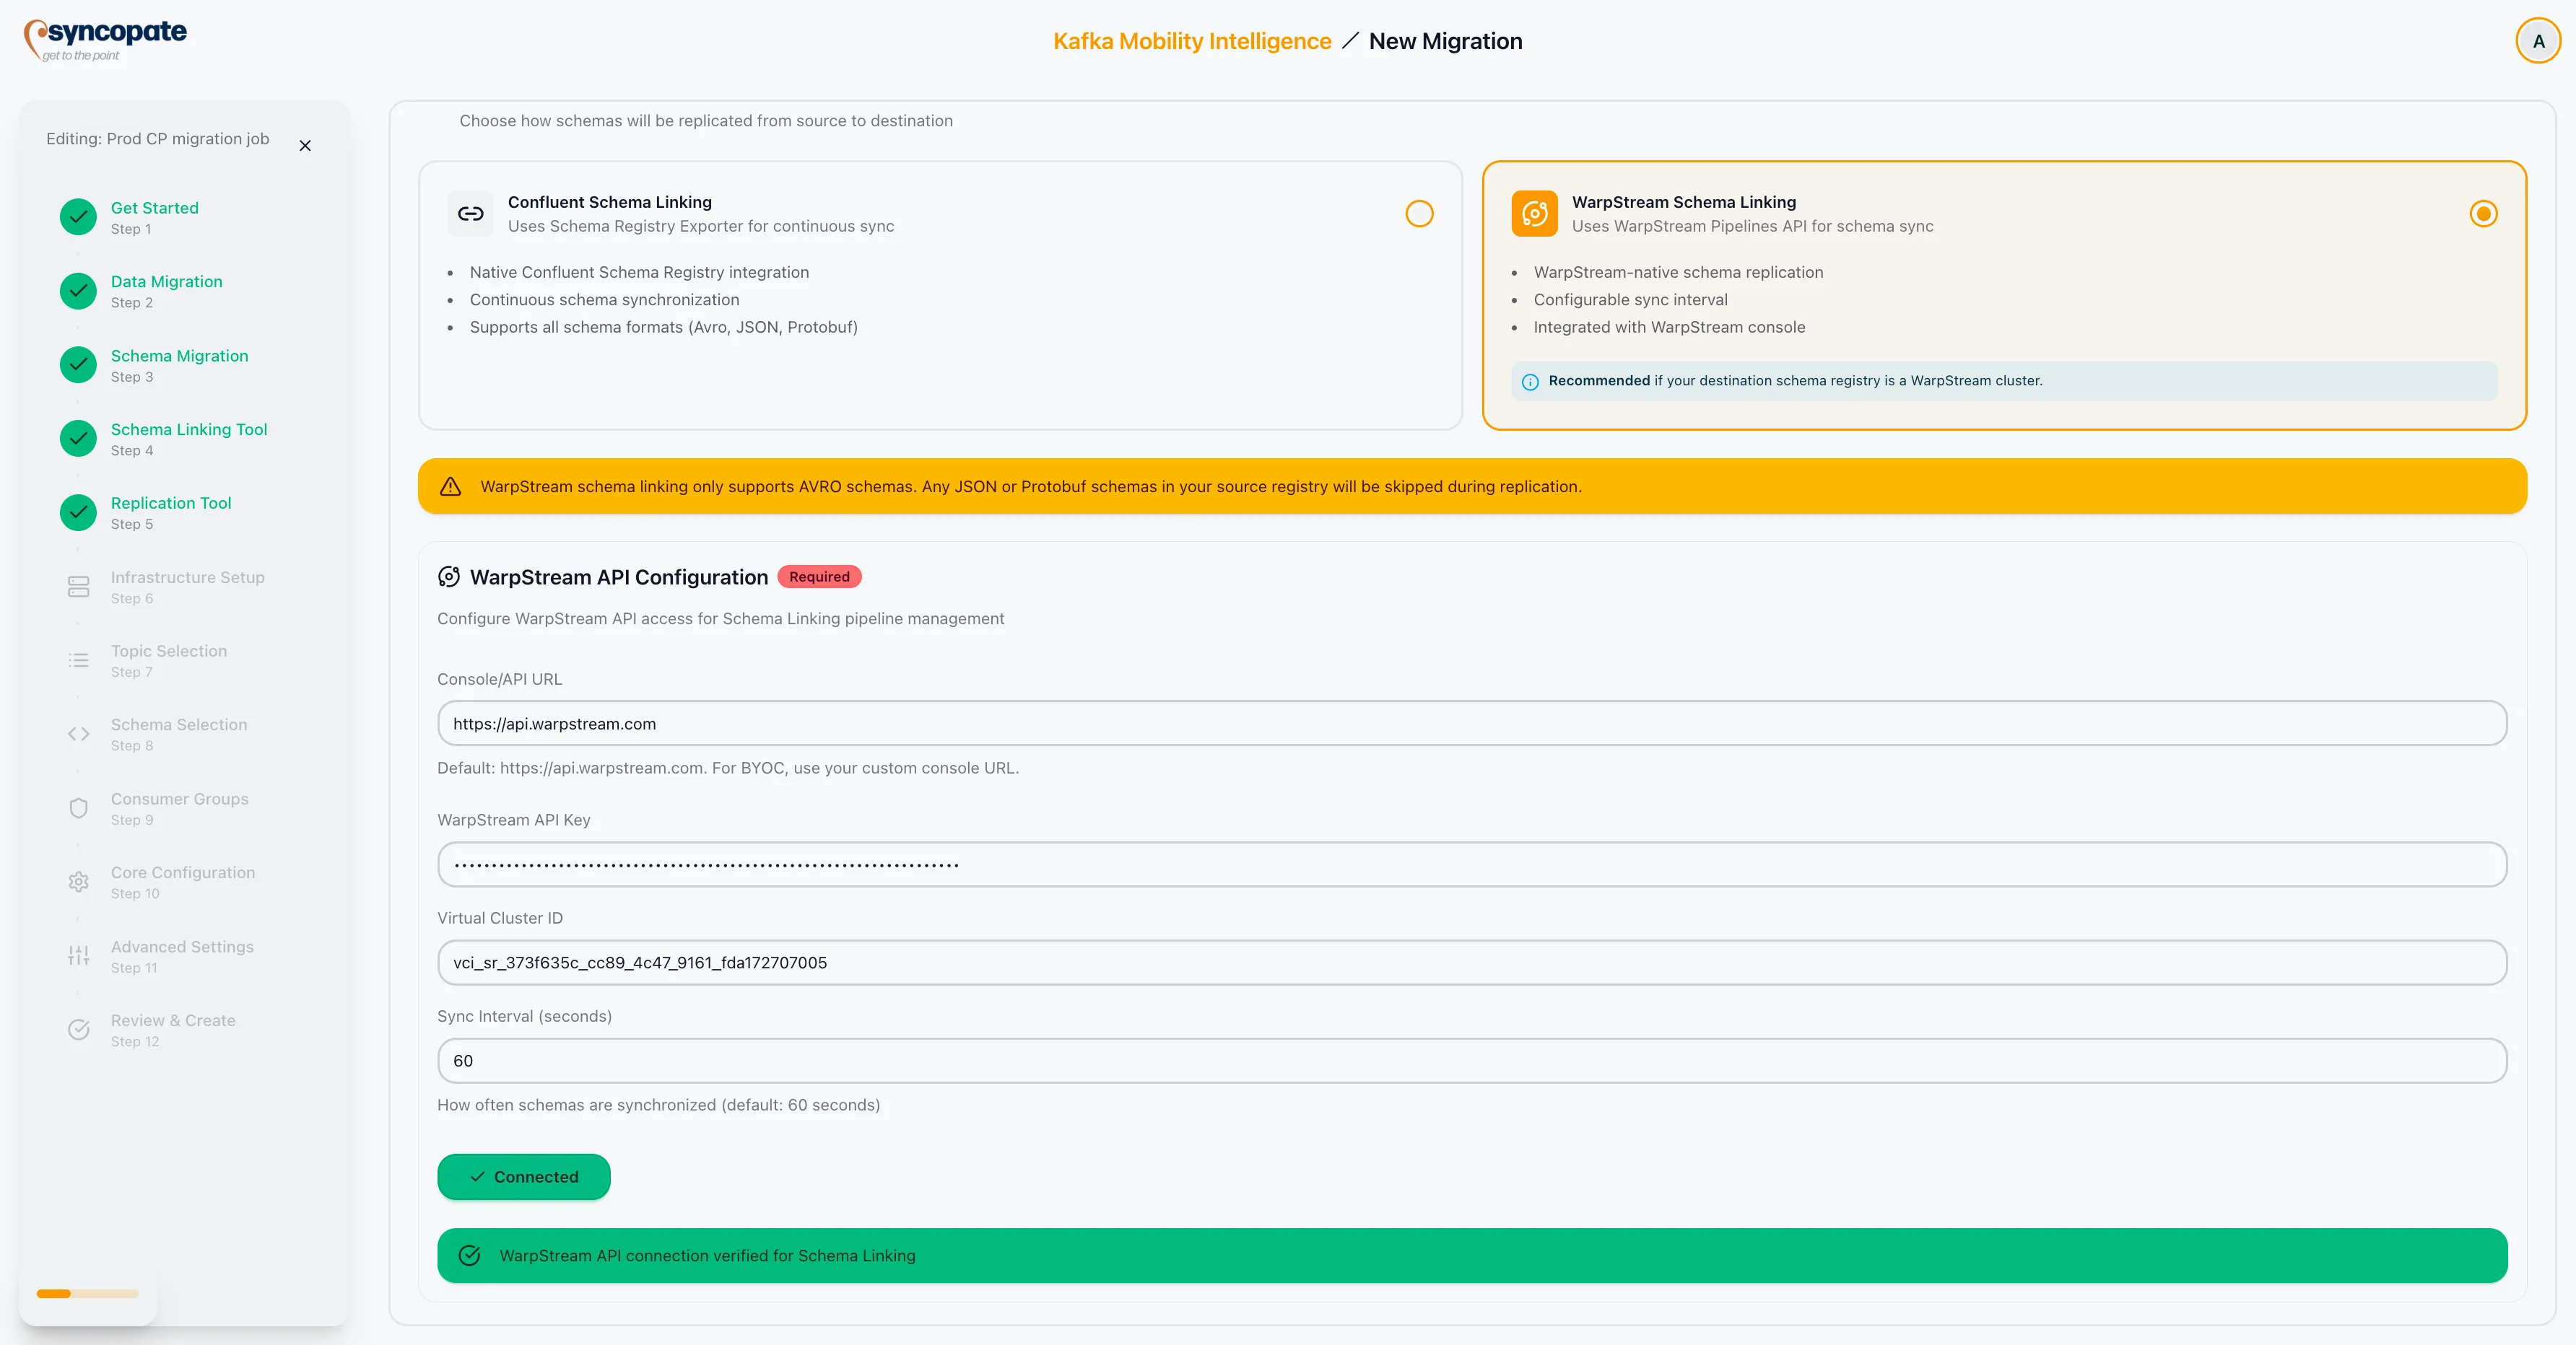2576x1345 pixels.
Task: Click the Advanced Settings sliders icon
Action: point(78,955)
